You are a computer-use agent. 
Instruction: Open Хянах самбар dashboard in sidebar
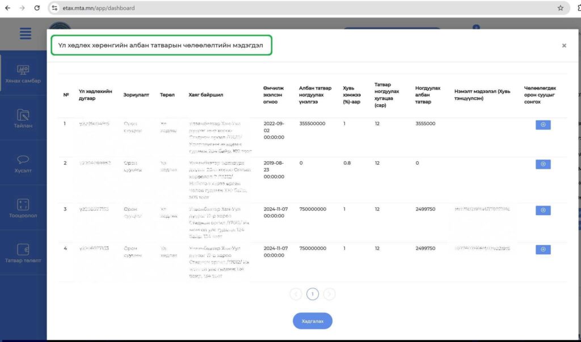point(23,74)
